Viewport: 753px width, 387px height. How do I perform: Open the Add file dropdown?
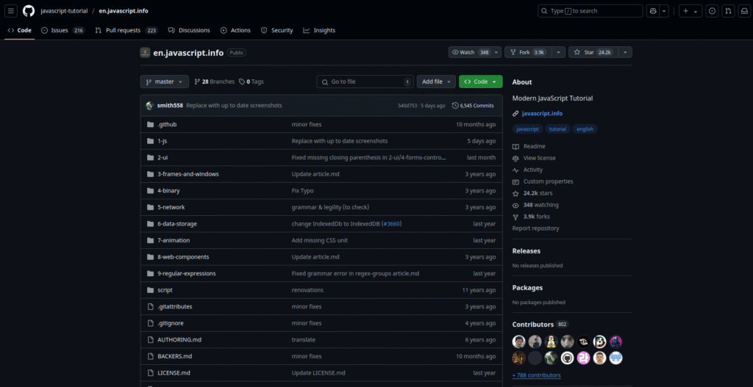436,82
